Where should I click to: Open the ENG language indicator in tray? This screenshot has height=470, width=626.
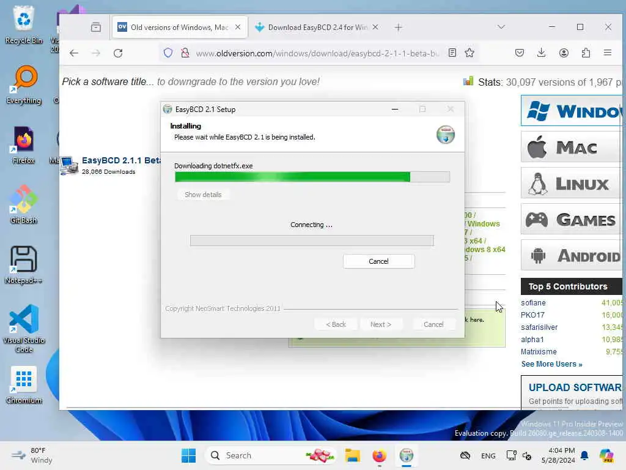[488, 455]
